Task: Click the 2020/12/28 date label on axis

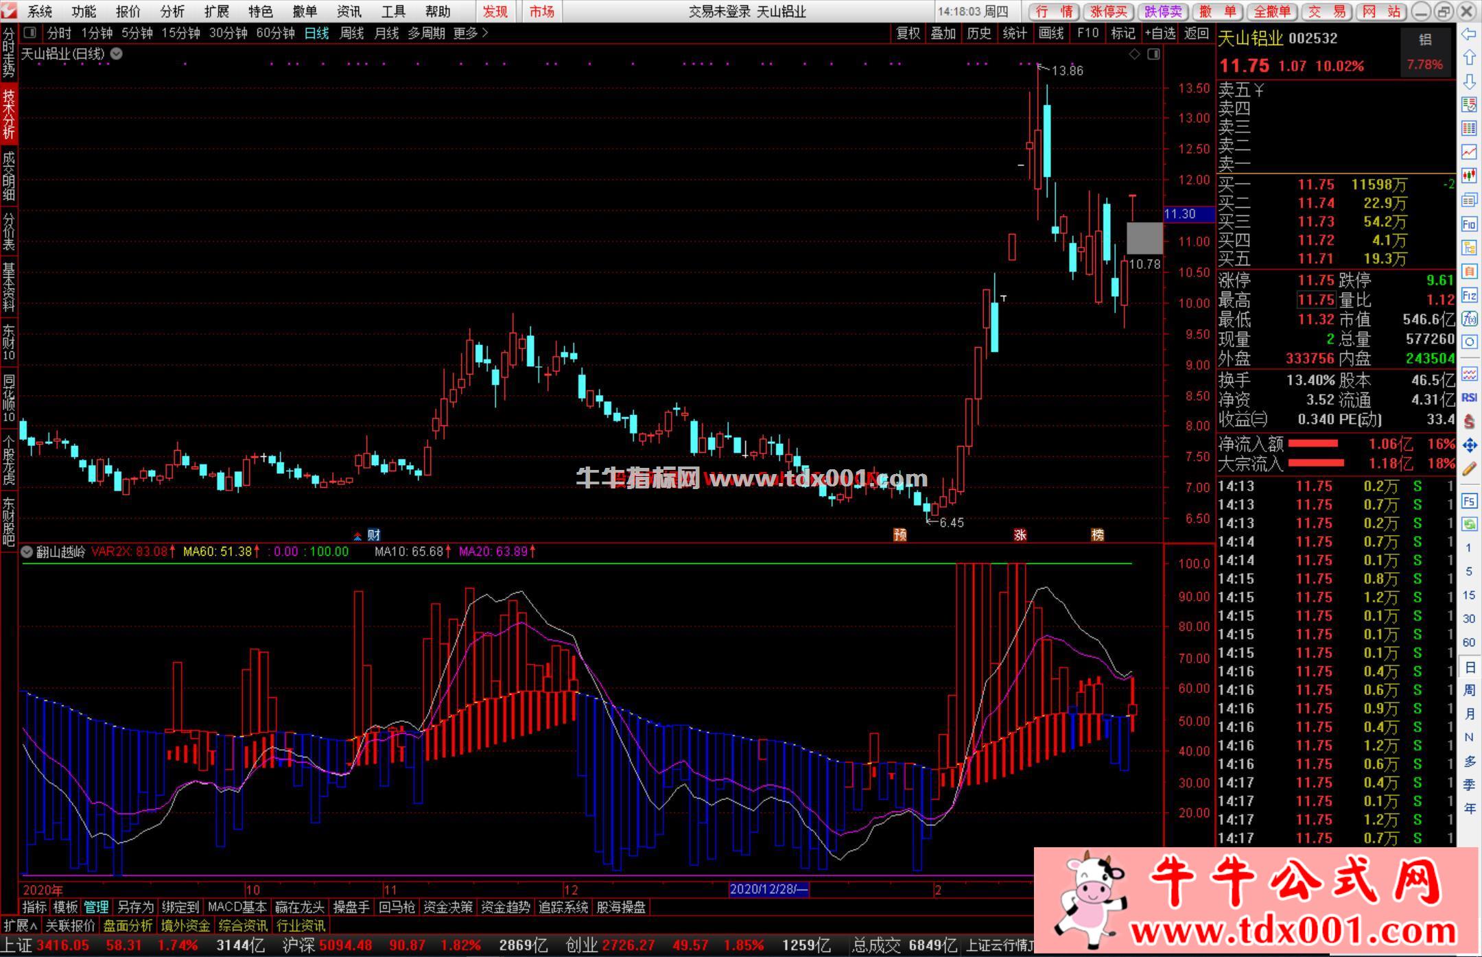Action: tap(769, 890)
